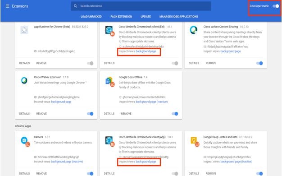
Task: Click the search magnifier icon
Action: 75,6
